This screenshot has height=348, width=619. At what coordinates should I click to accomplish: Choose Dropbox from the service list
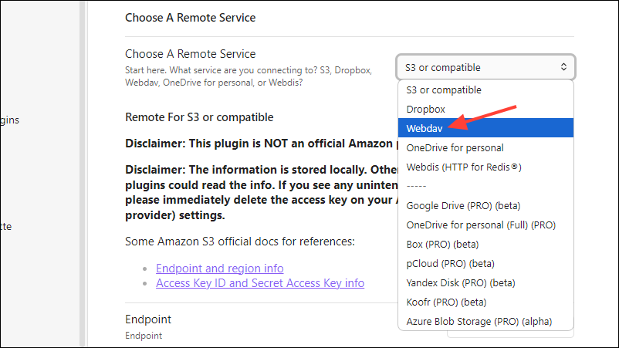[426, 109]
